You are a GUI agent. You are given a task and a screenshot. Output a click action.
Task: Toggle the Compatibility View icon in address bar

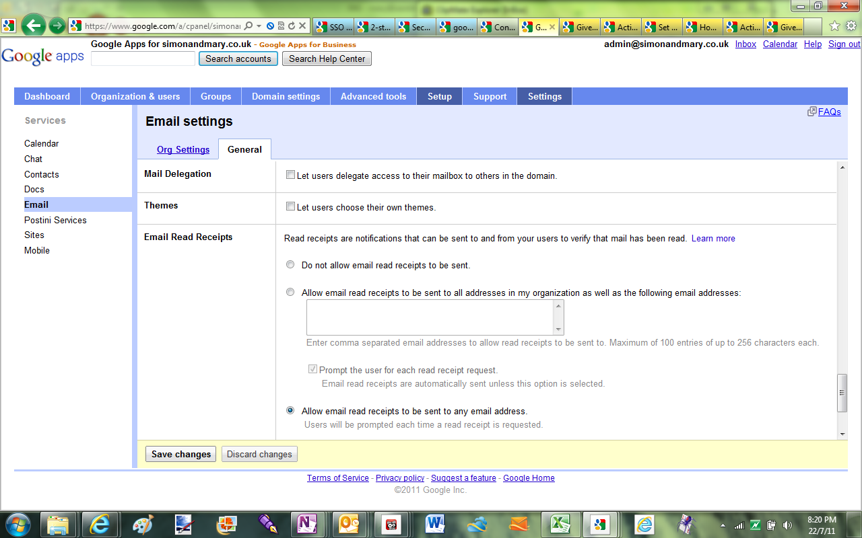281,26
